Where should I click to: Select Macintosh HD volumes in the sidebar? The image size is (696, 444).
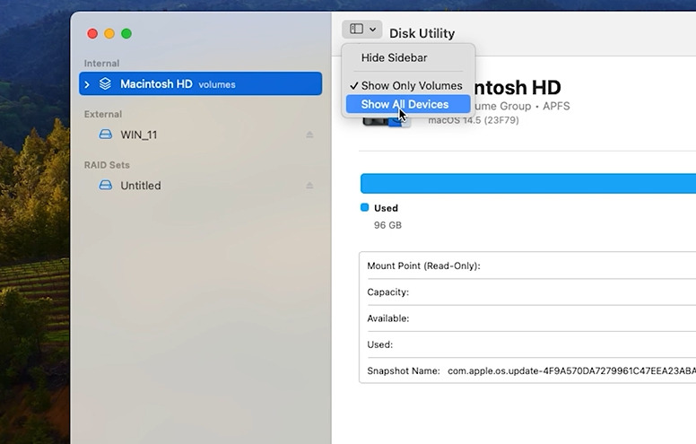click(x=200, y=83)
